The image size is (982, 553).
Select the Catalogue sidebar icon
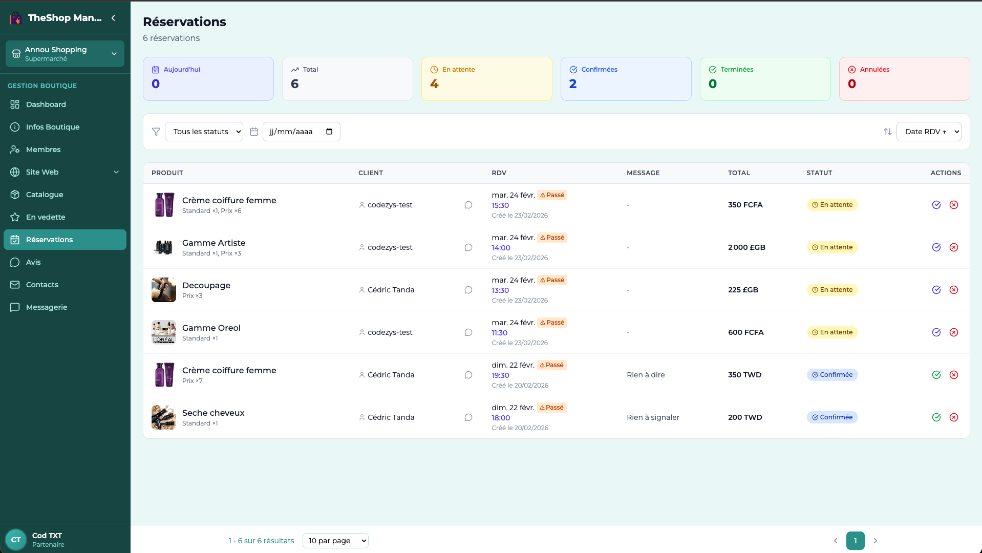[15, 195]
